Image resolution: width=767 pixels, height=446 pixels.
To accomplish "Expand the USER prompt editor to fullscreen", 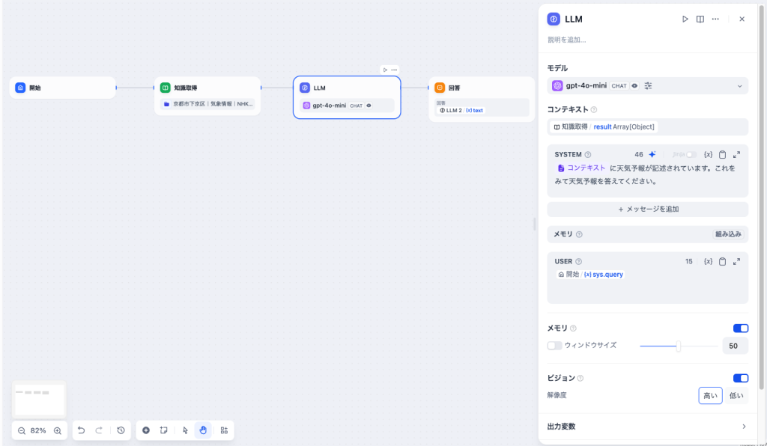I will pos(737,261).
